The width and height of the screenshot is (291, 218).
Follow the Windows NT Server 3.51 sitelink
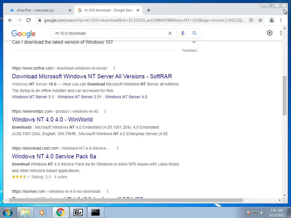click(x=80, y=97)
